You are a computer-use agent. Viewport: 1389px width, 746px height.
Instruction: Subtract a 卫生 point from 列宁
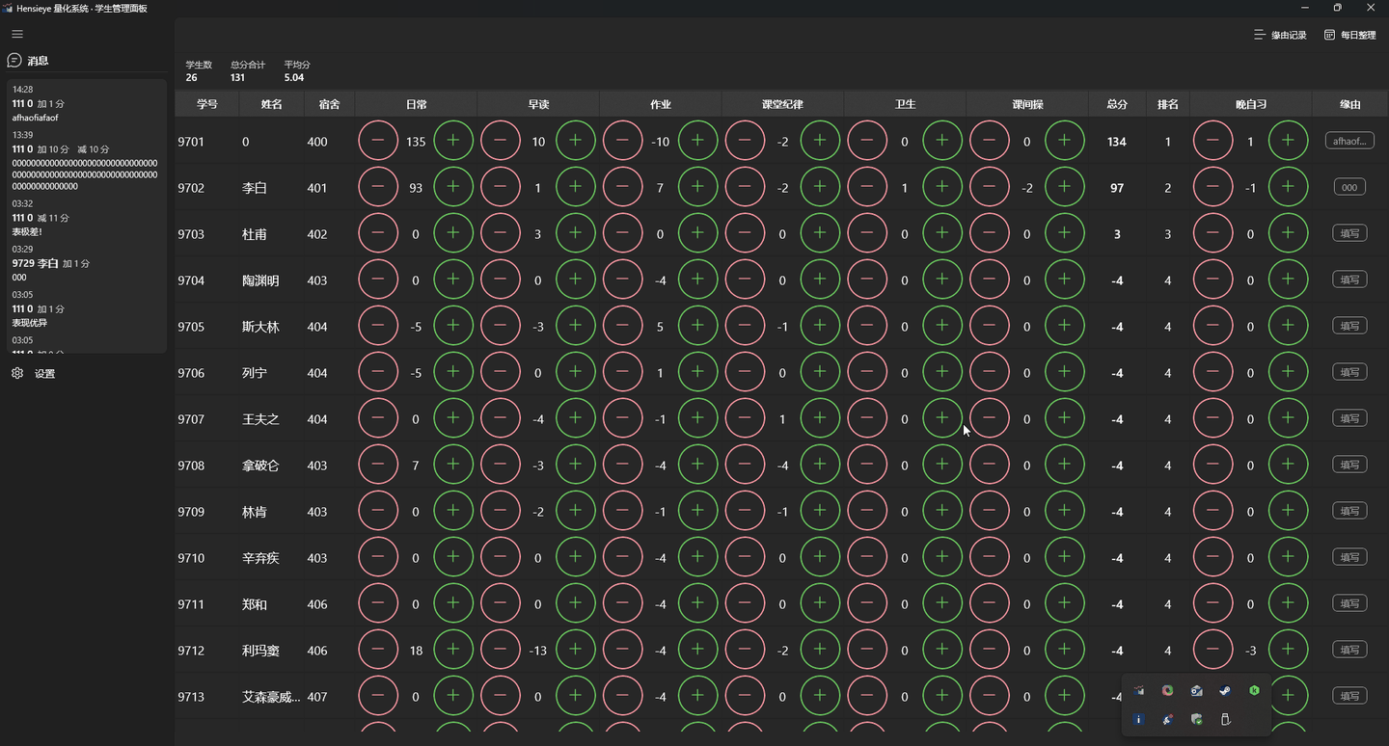point(867,373)
